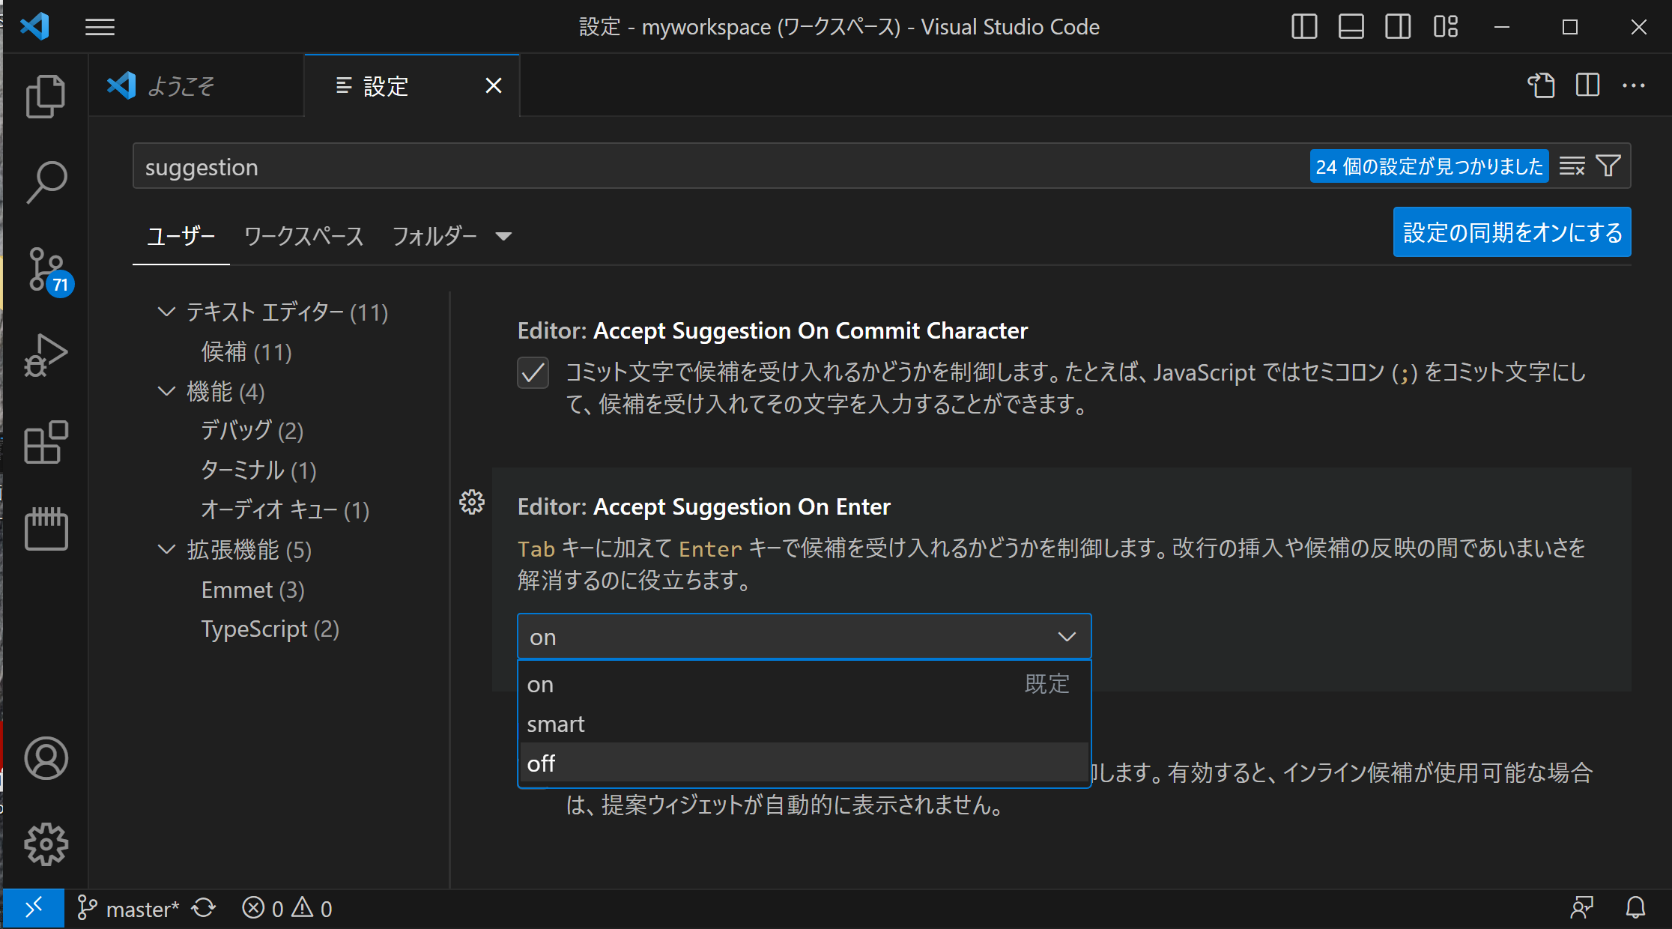Click the Accept Suggestion On Enter heading
Image resolution: width=1672 pixels, height=929 pixels.
703,506
